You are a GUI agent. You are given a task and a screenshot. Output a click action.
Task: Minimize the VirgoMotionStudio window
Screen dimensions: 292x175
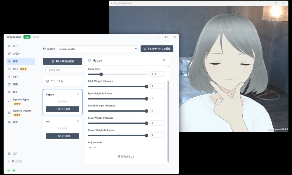[x=268, y=3]
